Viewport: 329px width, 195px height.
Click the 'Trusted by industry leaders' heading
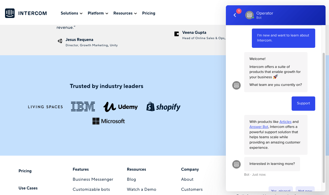click(x=107, y=86)
